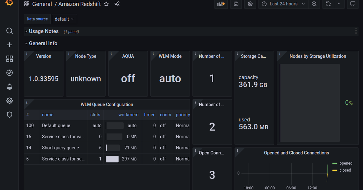Open the Dashboards grid sidebar icon
Screen dimensions: 363x190
pos(9,59)
